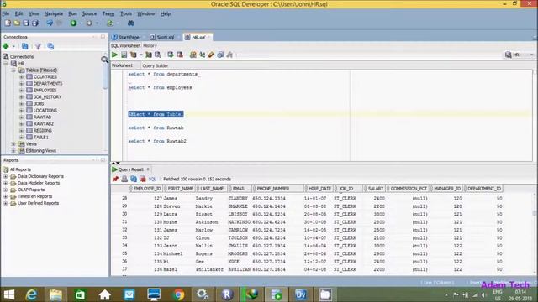Screen dimensions: 538x302
Task: Click 'select * from employees' line
Action: (x=160, y=87)
